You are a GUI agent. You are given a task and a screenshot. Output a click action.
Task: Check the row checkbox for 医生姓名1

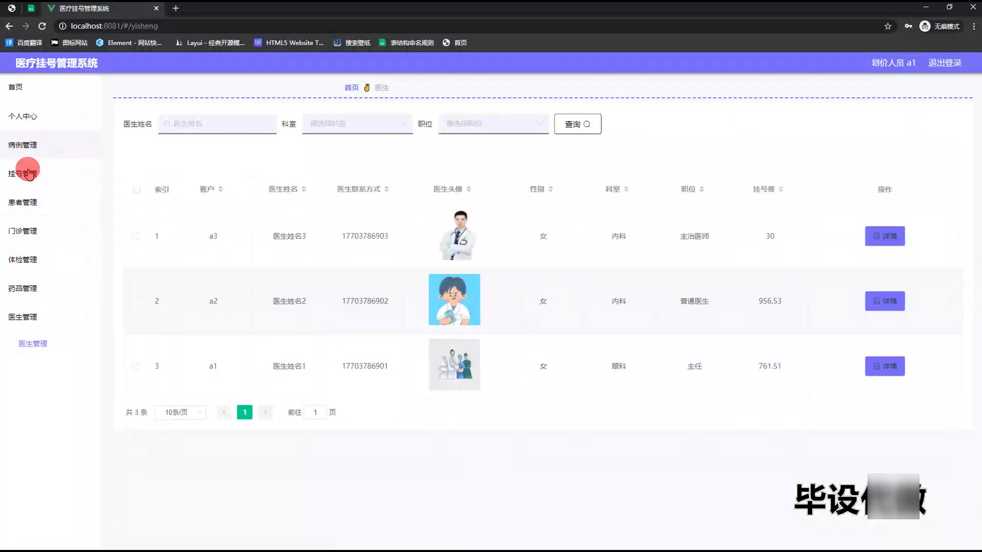point(136,366)
